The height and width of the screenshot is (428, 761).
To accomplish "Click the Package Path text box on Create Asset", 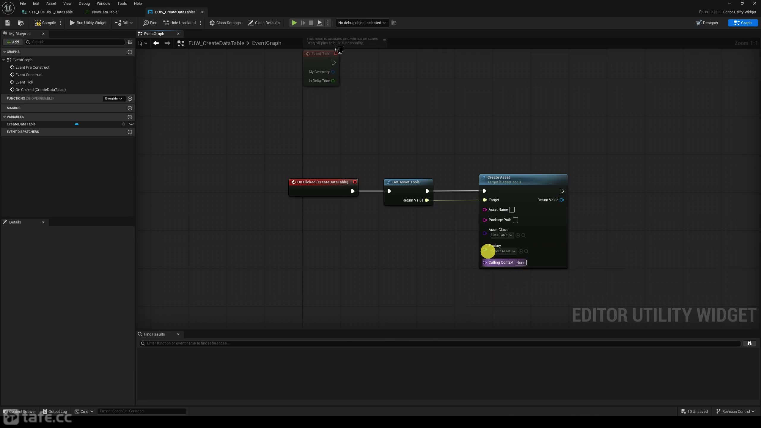I will coord(515,220).
